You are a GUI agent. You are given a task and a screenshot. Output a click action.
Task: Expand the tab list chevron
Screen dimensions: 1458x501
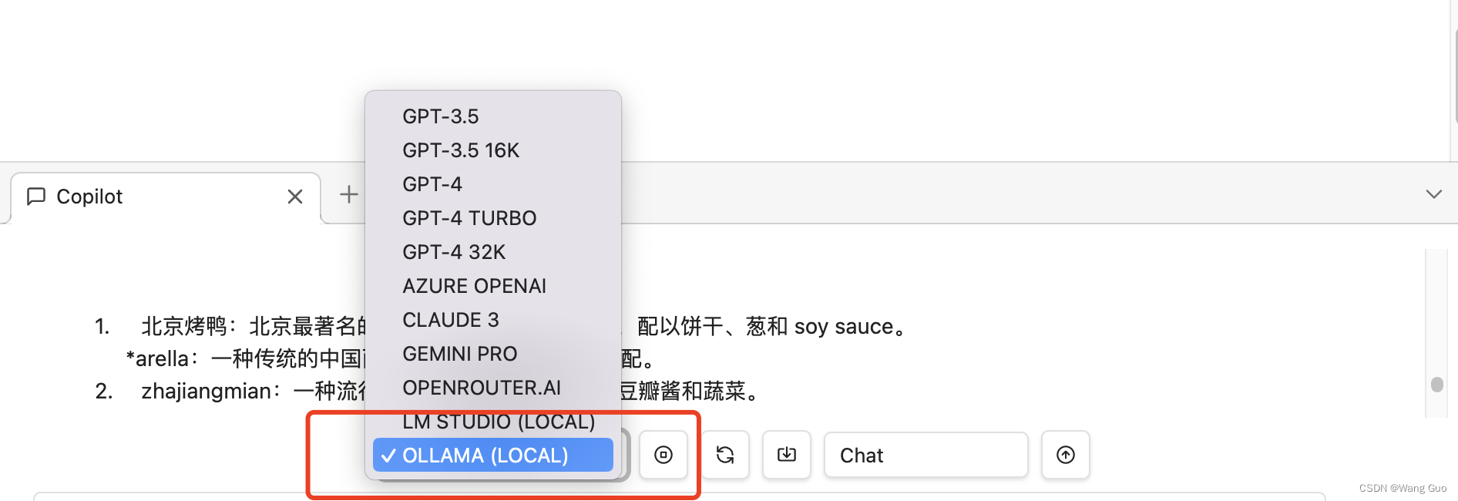click(x=1433, y=194)
